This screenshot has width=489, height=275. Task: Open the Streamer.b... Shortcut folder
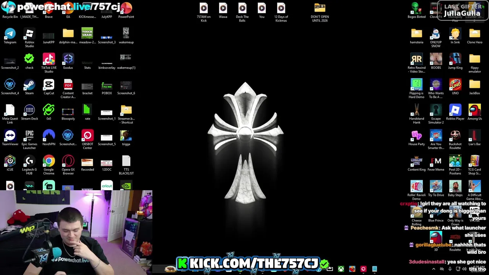(126, 114)
